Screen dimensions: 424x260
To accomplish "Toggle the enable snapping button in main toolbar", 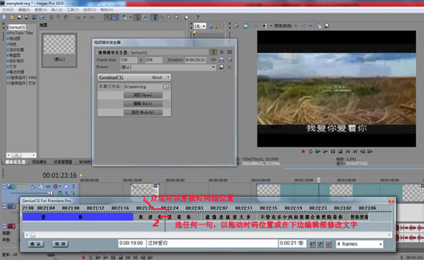I will (x=108, y=17).
